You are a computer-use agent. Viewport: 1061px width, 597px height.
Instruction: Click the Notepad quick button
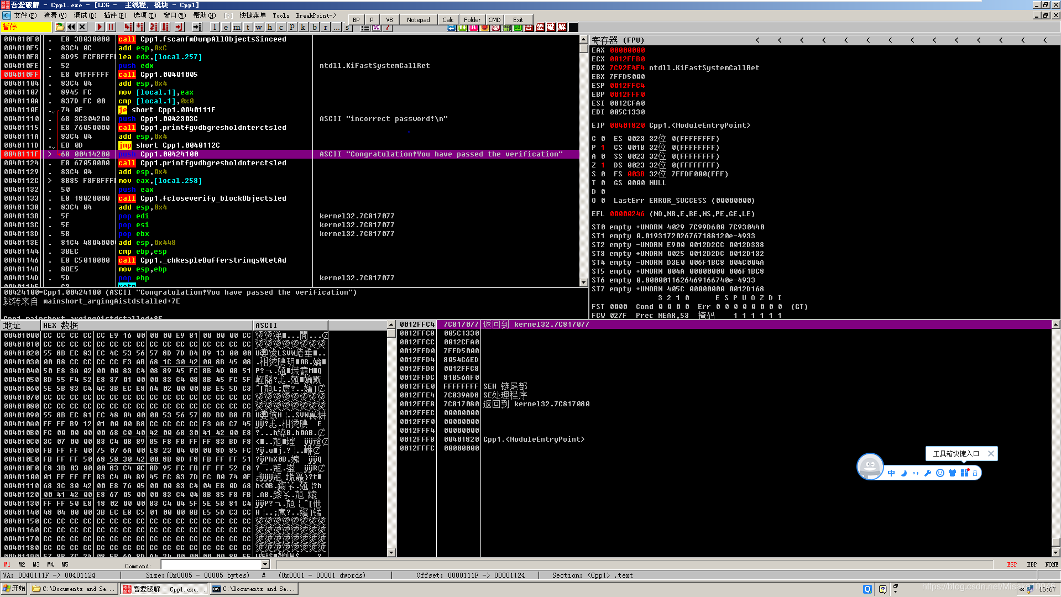coord(418,19)
